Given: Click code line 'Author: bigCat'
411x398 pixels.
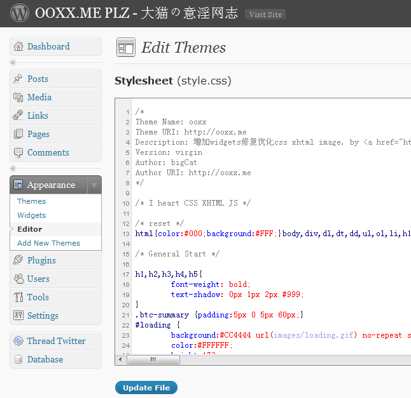Looking at the screenshot, I should [166, 163].
